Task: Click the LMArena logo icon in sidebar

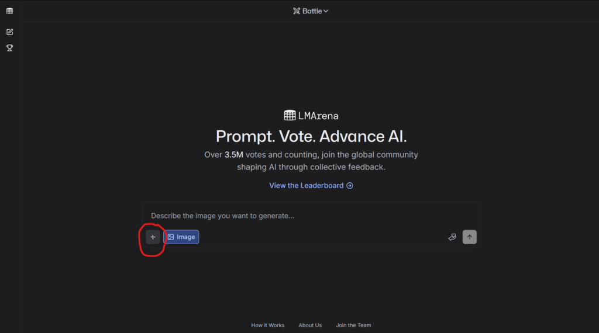Action: [10, 11]
